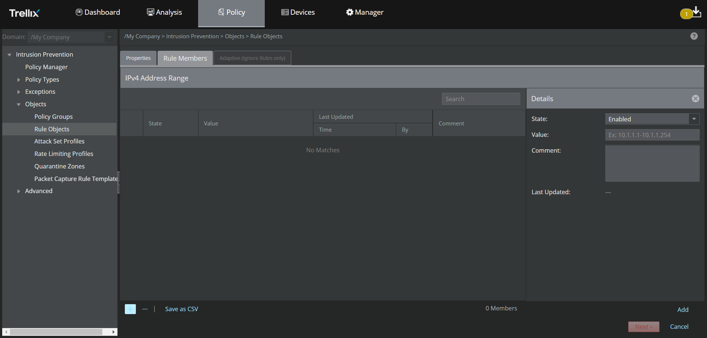Select Policy Groups in sidebar
The height and width of the screenshot is (338, 707).
pos(53,117)
